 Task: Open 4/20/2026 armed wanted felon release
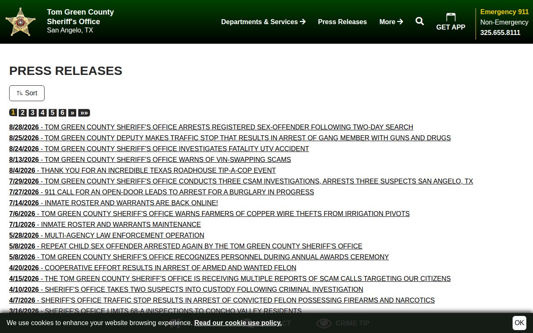click(153, 268)
